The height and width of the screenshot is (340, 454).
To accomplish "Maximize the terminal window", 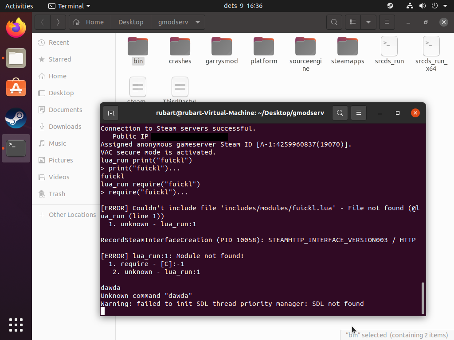I will click(398, 113).
